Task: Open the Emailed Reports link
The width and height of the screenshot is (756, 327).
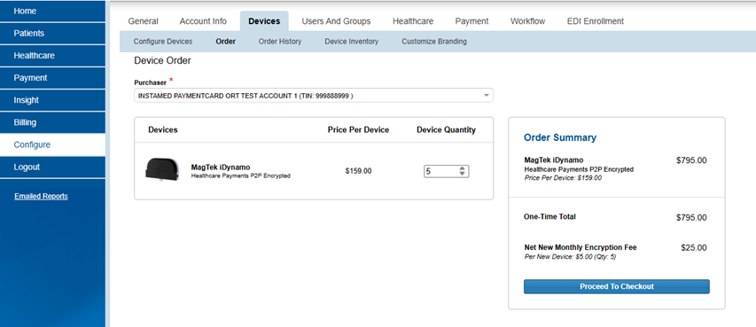Action: coord(41,197)
